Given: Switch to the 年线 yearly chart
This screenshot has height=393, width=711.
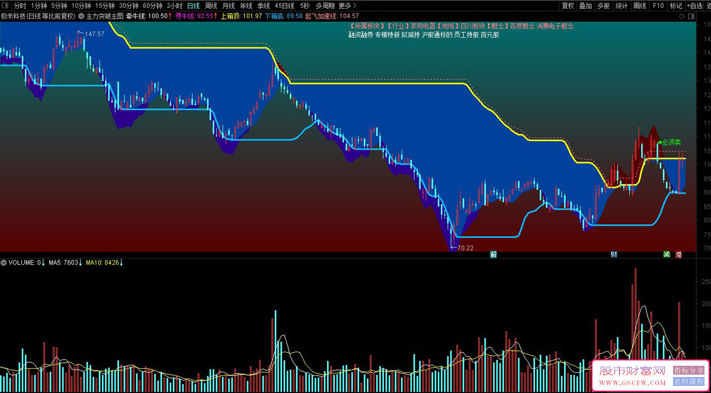Looking at the screenshot, I should pos(246,5).
